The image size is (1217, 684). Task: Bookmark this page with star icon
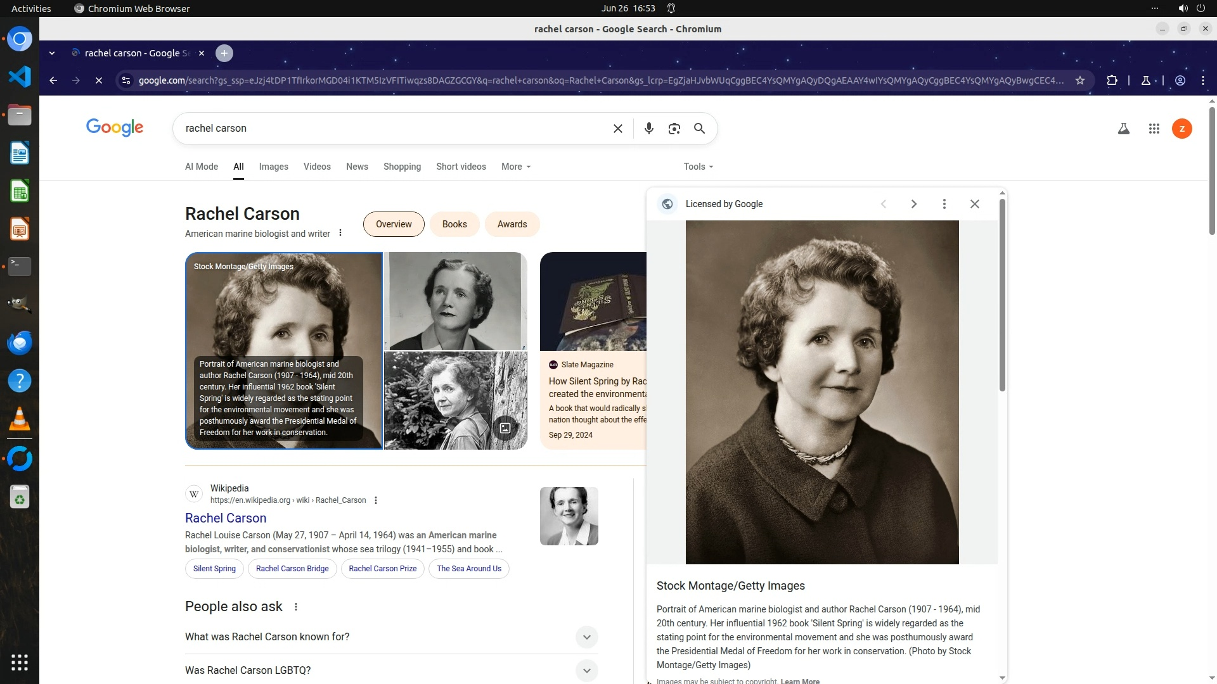tap(1080, 80)
